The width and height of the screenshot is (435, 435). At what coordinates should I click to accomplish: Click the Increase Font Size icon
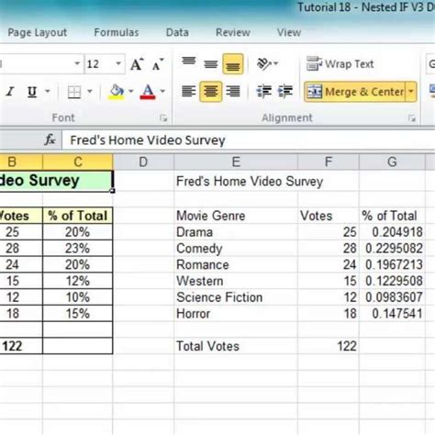pyautogui.click(x=137, y=64)
